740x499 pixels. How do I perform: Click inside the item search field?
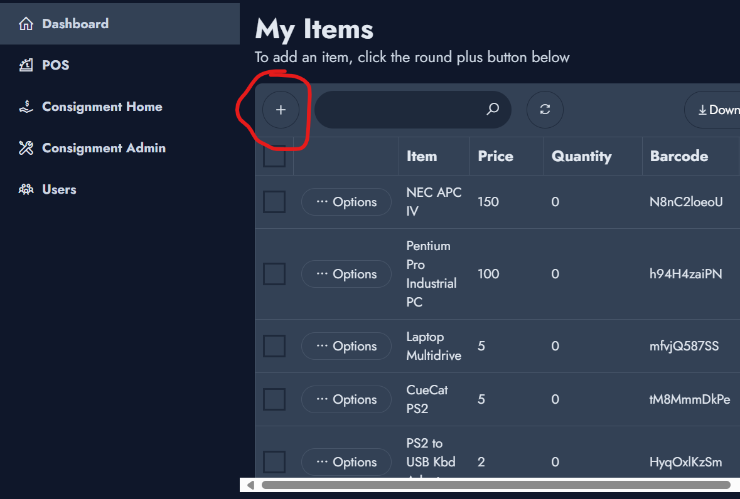coord(399,110)
